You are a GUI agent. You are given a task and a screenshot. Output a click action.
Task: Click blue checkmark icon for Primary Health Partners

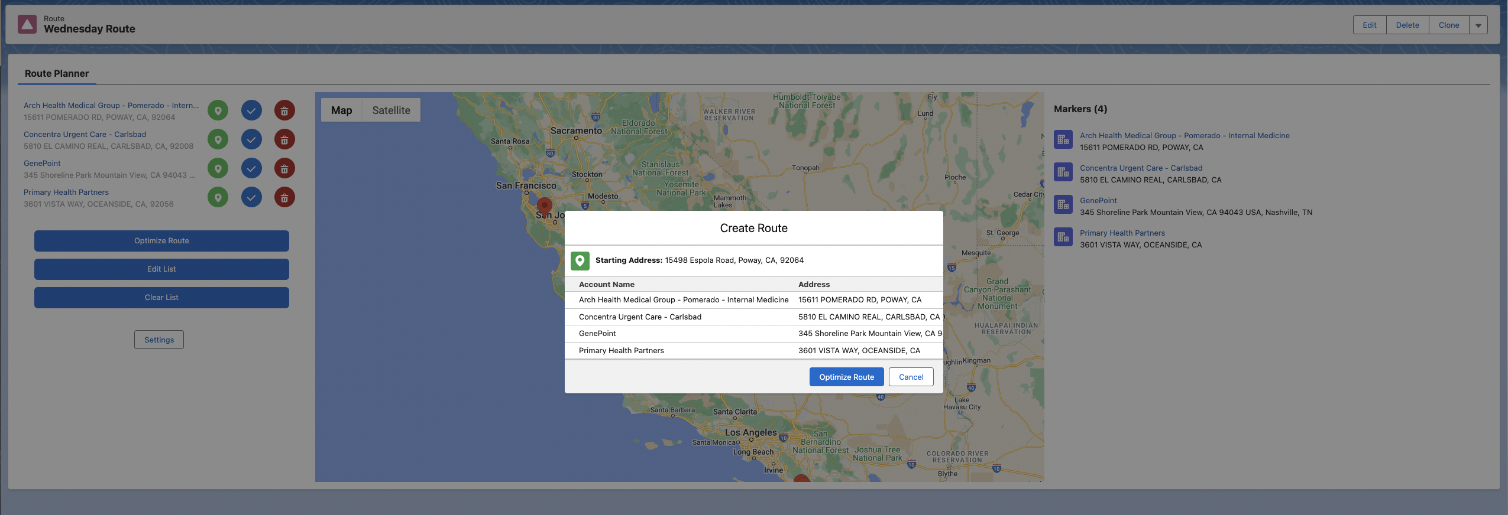[251, 197]
